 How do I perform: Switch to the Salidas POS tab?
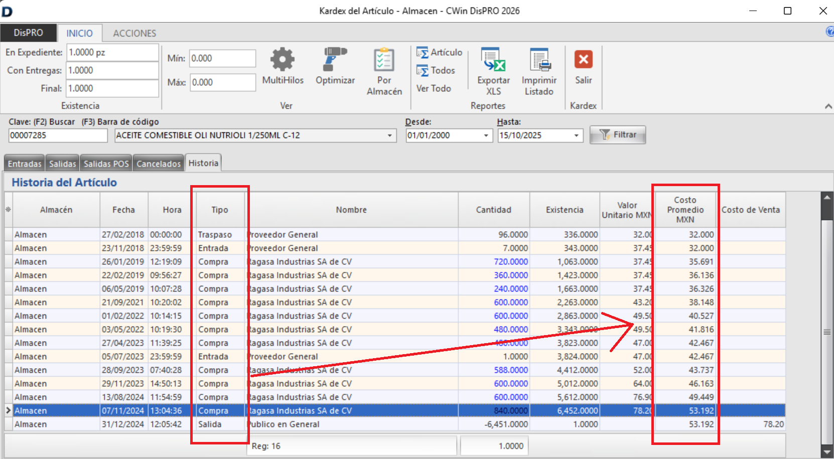106,164
